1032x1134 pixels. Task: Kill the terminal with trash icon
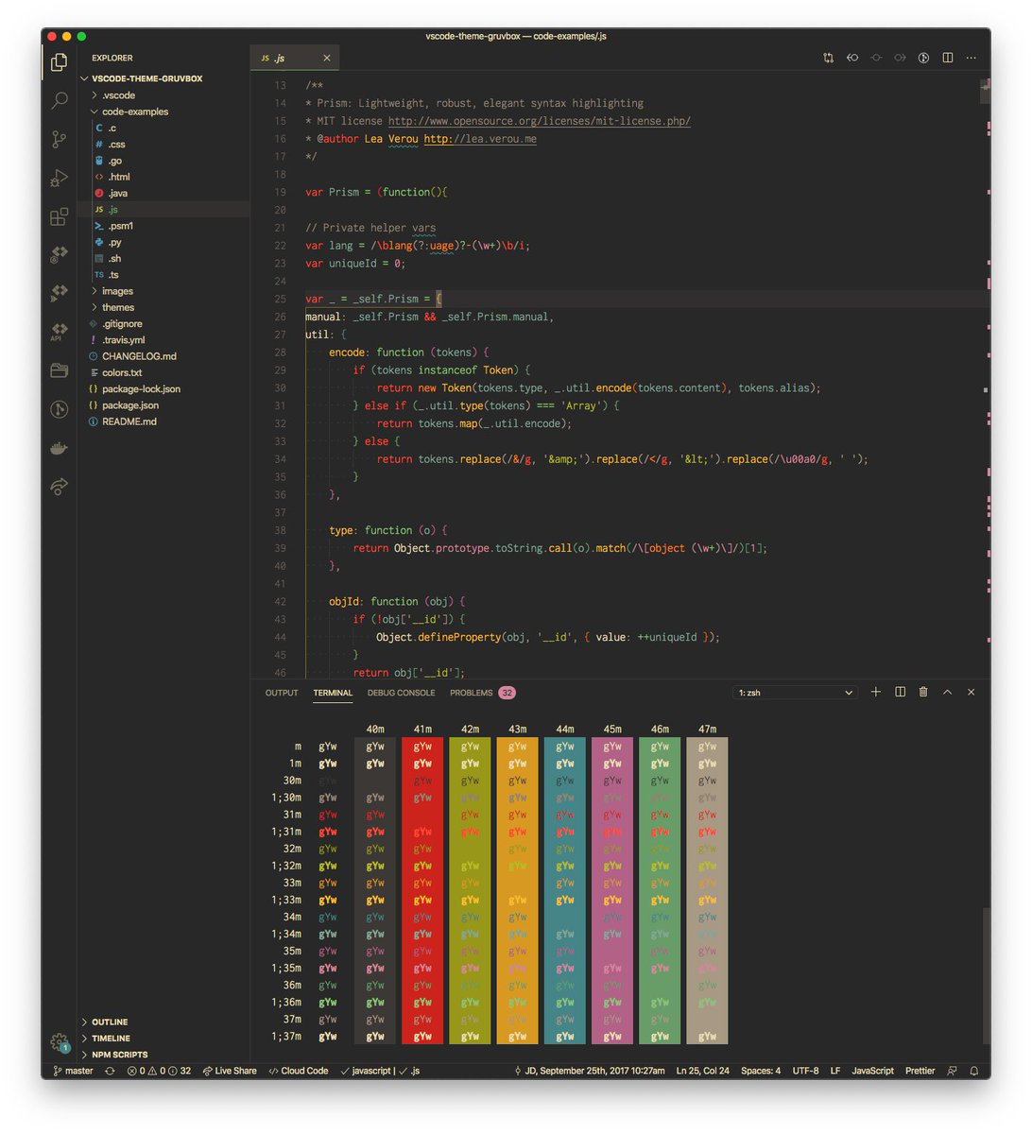tap(923, 692)
